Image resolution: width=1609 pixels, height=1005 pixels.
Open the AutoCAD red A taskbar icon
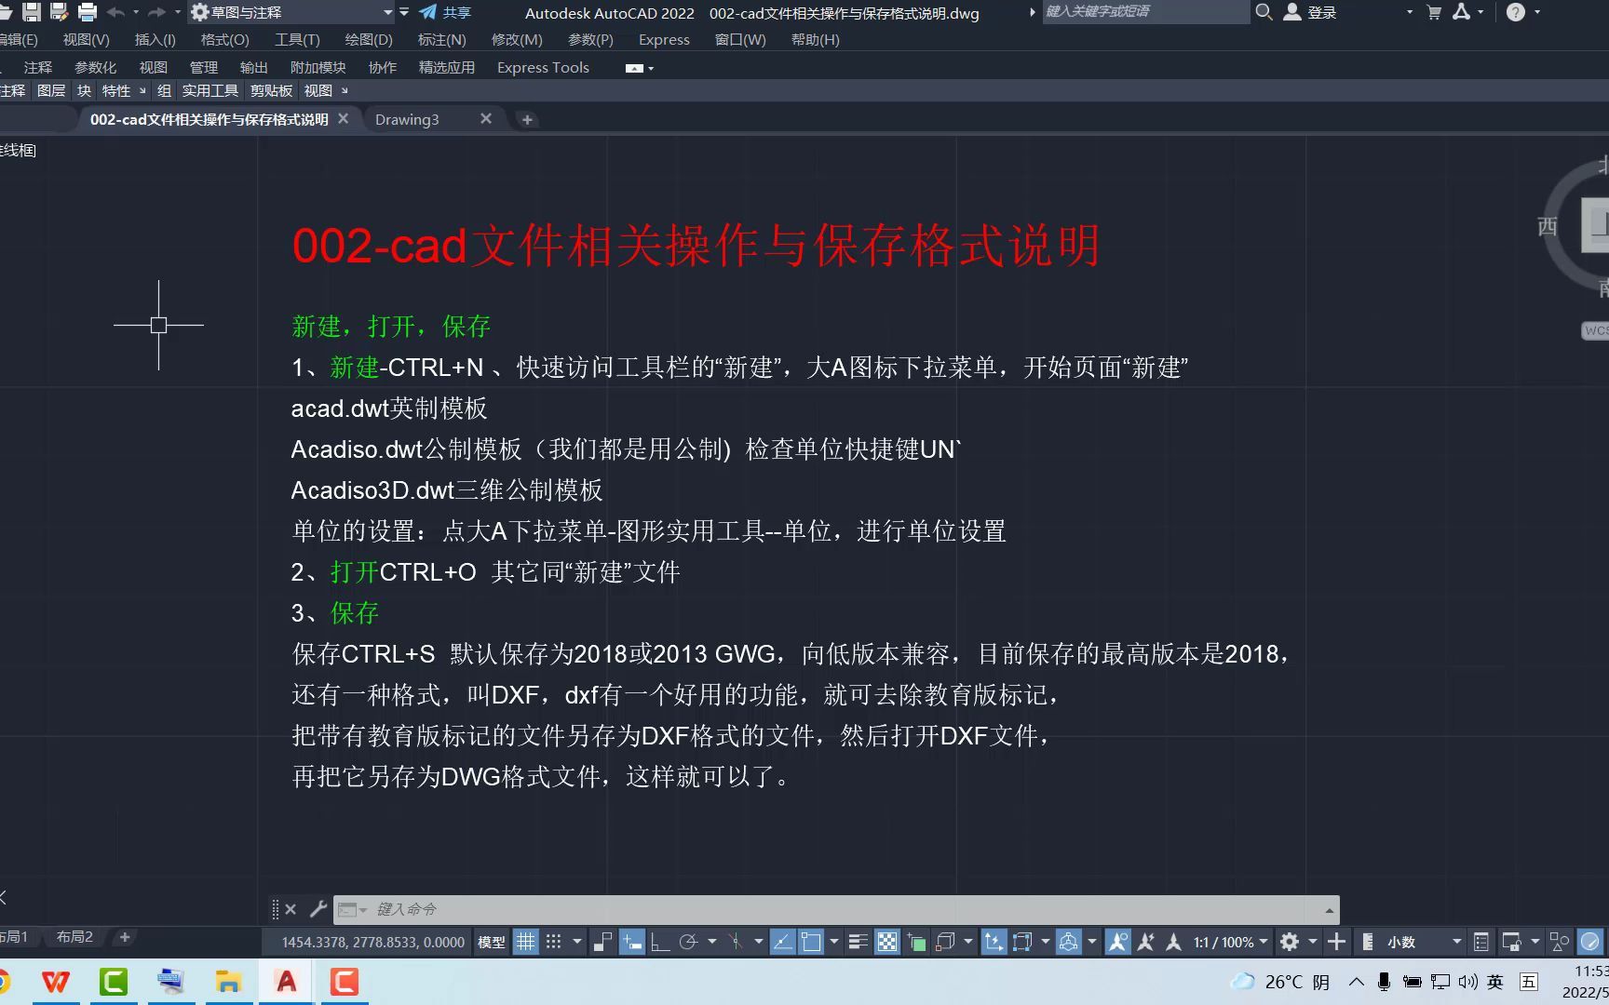[x=287, y=982]
